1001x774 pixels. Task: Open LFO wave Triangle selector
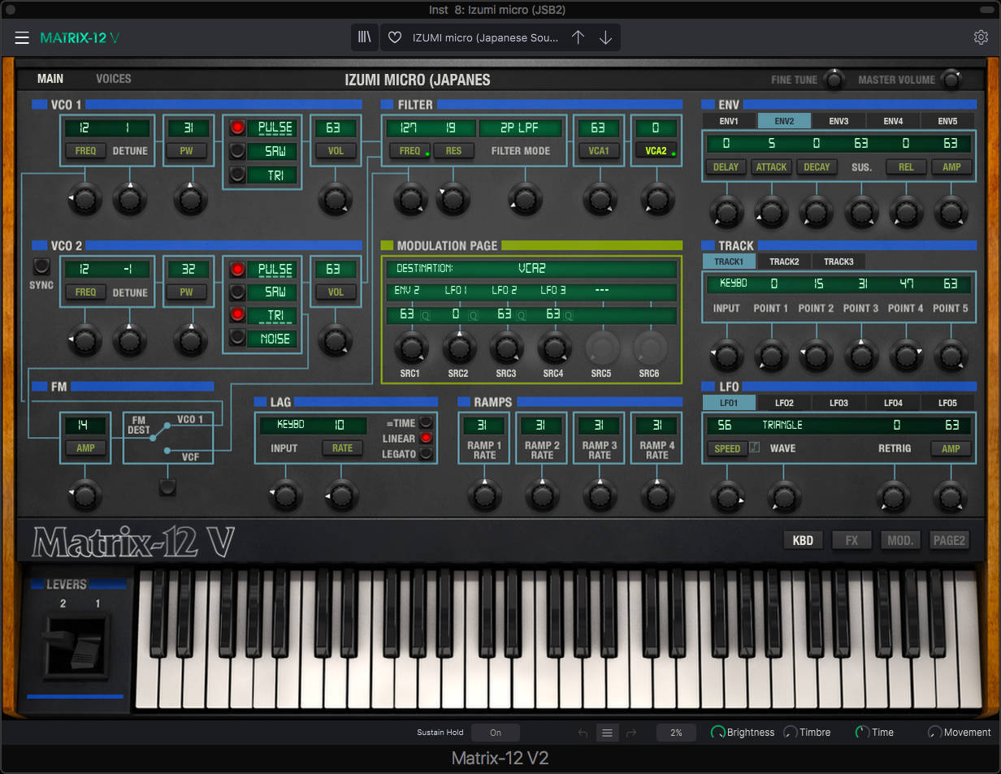pyautogui.click(x=782, y=425)
